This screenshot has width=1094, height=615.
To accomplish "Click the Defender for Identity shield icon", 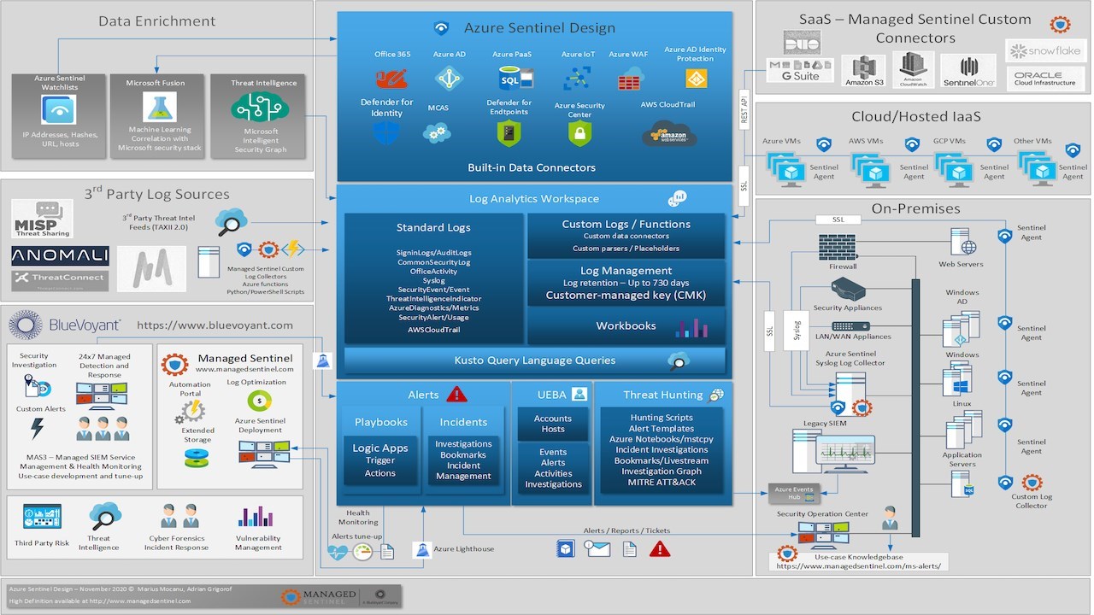I will tap(386, 132).
